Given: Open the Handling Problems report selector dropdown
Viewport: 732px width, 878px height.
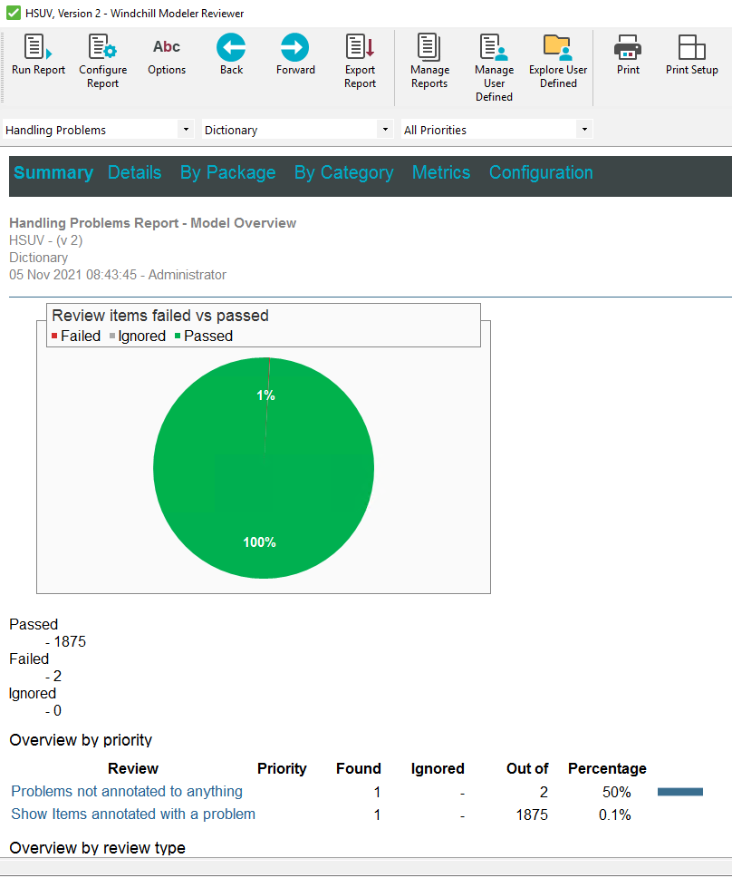Looking at the screenshot, I should 185,129.
